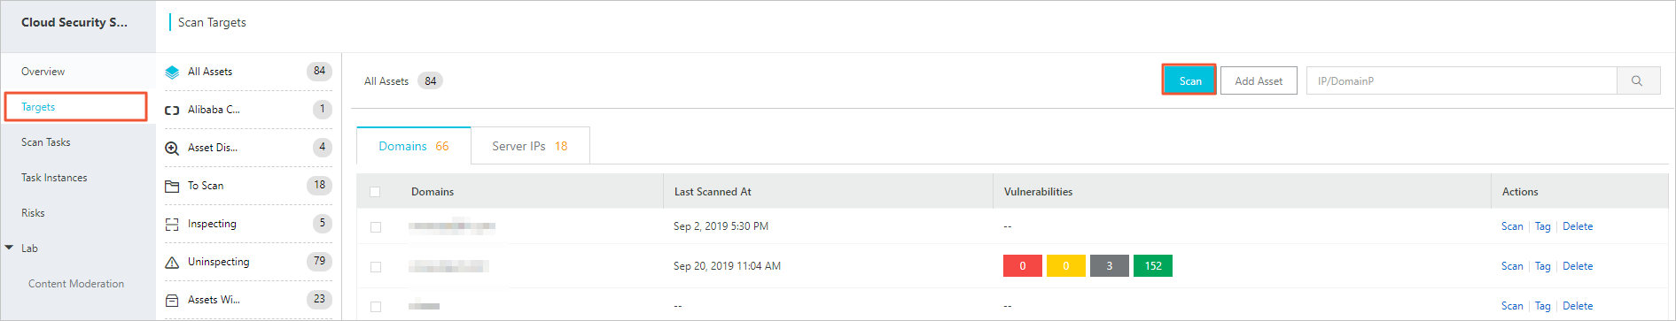Click the Uninspecting warning triangle icon
The image size is (1676, 321).
(x=172, y=263)
